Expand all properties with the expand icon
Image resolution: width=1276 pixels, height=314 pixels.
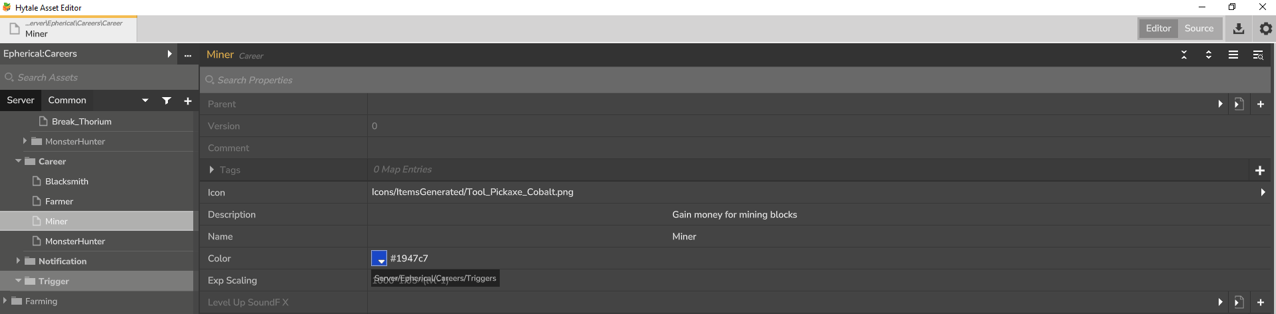[1209, 55]
